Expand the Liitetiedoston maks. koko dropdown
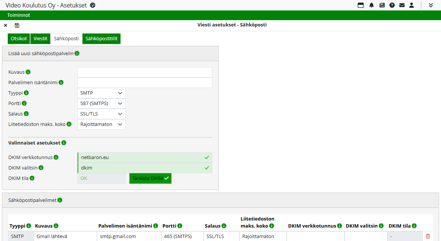441x241 pixels. [x=102, y=124]
